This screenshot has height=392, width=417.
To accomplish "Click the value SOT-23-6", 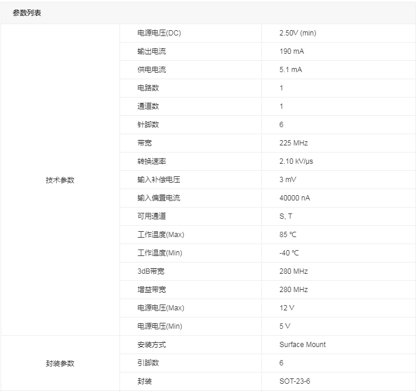I will 295,381.
